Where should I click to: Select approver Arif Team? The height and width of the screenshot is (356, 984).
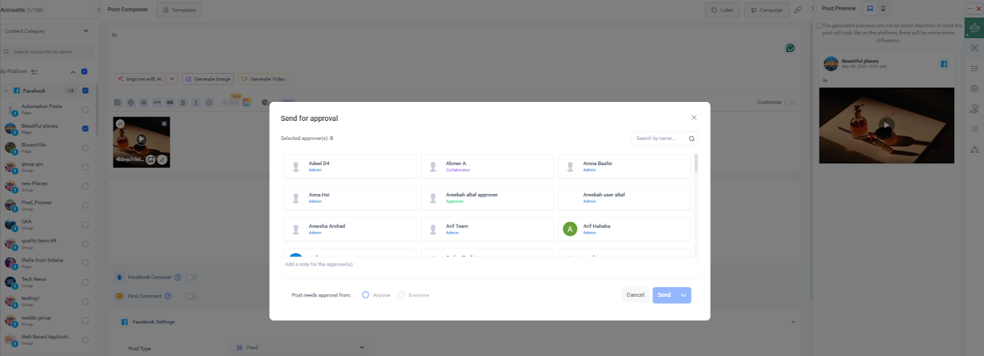point(487,229)
